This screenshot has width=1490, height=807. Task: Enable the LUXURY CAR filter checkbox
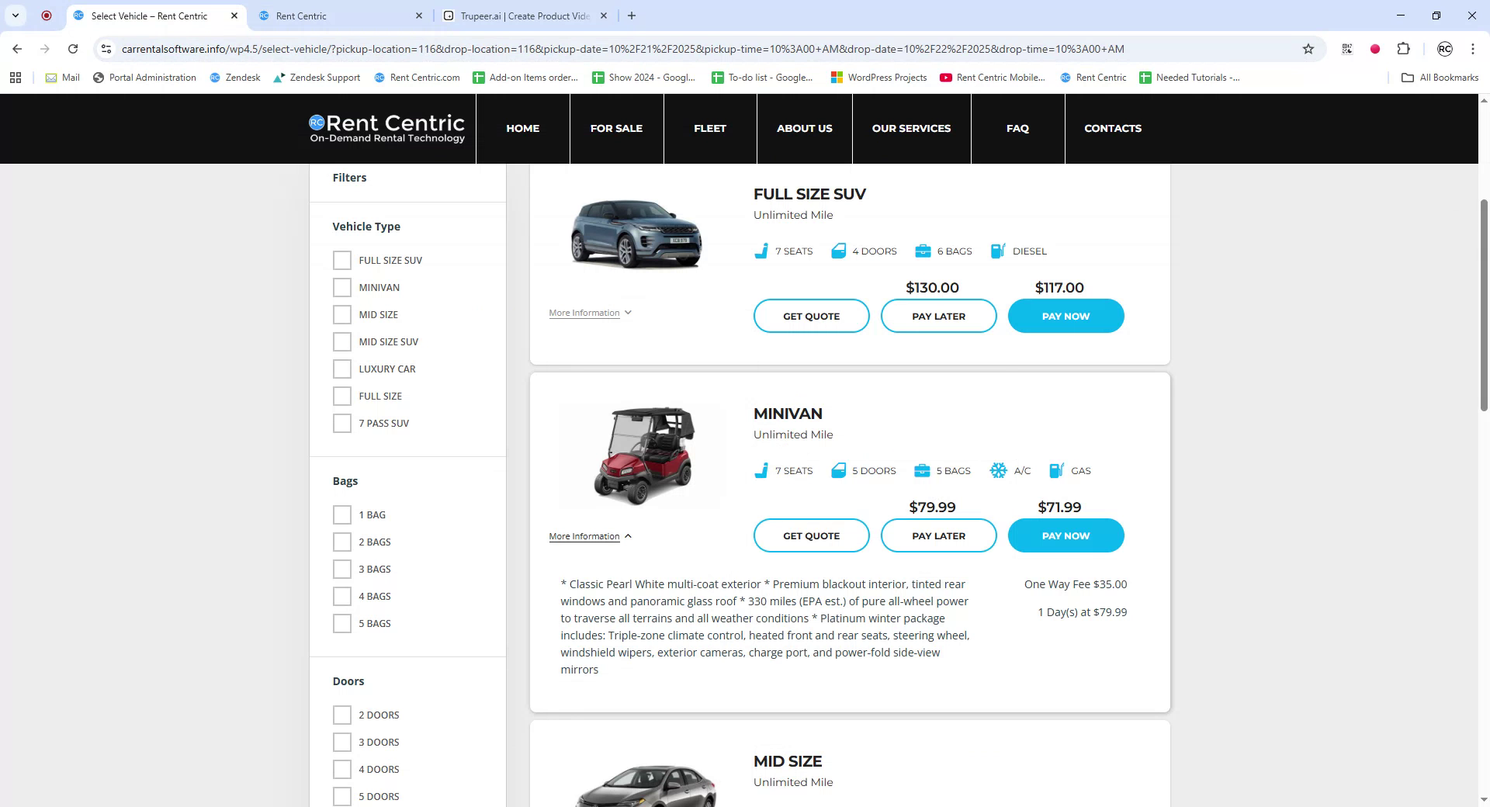coord(342,369)
